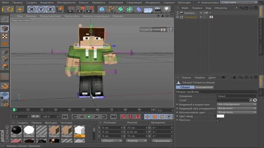Switch to model mode cube icon
264x148 pixels.
[5, 29]
